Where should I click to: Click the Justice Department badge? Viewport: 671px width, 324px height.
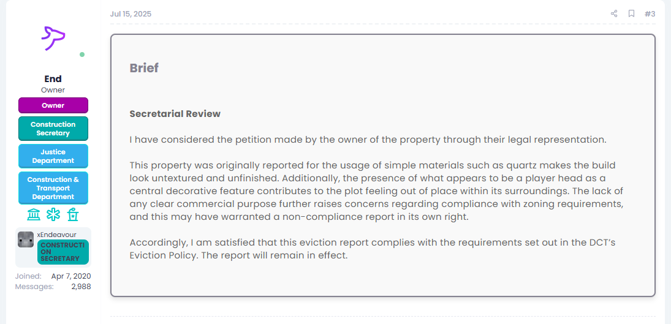coord(53,156)
